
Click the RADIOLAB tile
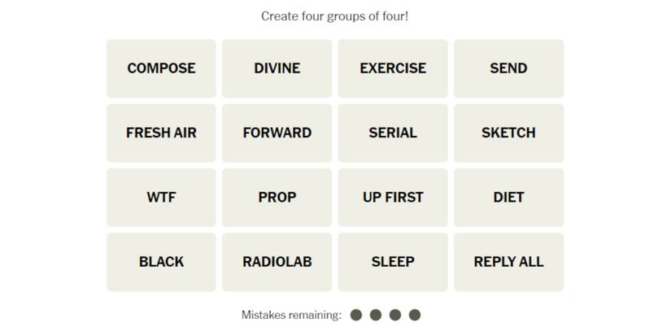pyautogui.click(x=277, y=262)
